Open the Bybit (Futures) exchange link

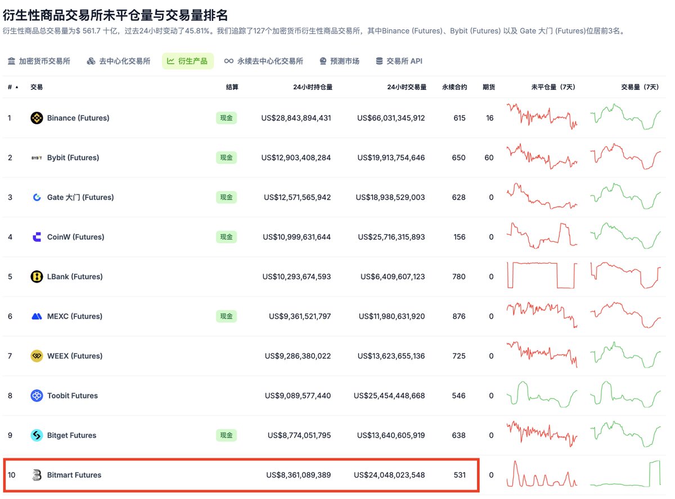pyautogui.click(x=73, y=158)
